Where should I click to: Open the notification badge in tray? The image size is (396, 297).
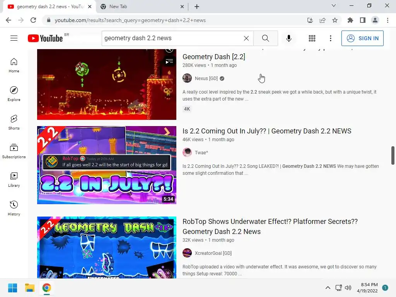click(x=385, y=288)
